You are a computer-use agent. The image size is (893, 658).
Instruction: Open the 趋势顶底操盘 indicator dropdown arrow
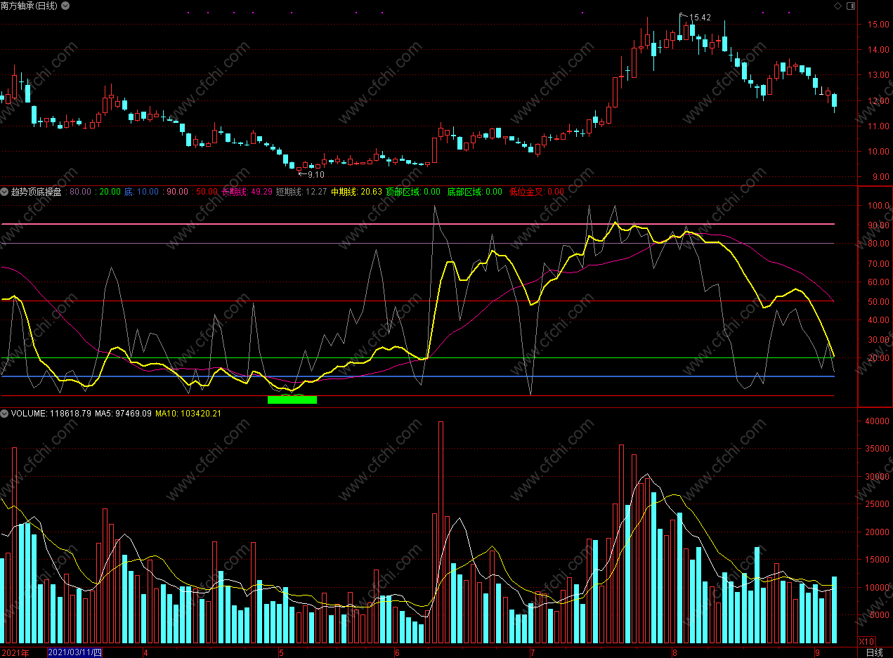(4, 191)
